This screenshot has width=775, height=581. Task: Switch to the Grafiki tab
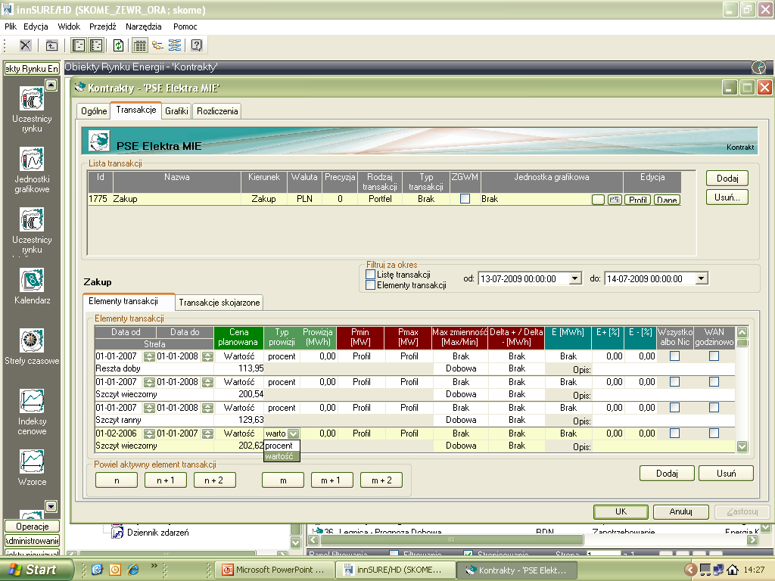[176, 111]
